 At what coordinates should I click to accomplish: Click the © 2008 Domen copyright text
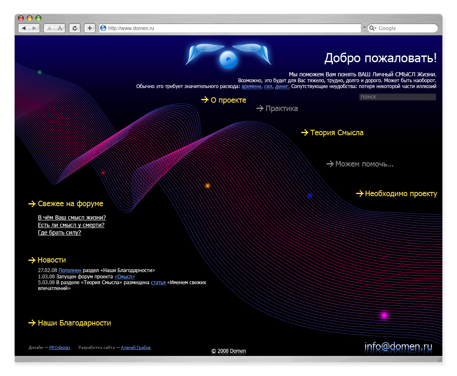228,351
